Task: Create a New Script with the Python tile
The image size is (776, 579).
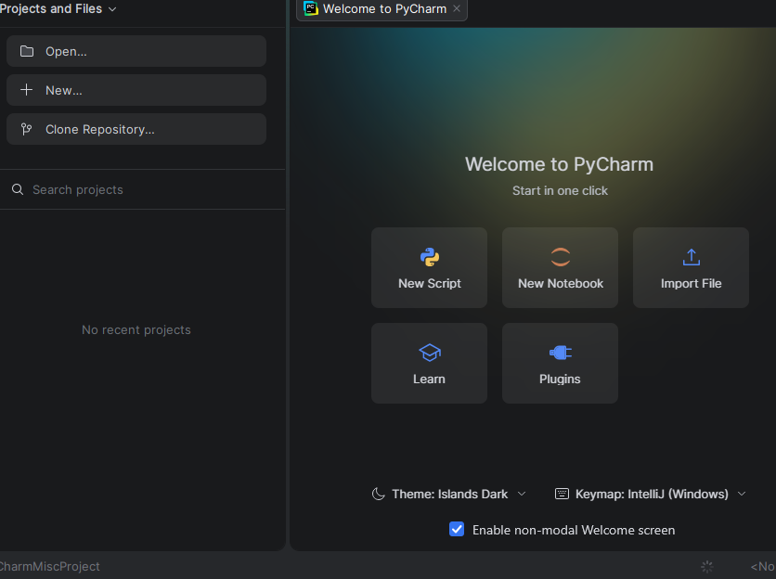Action: (429, 268)
